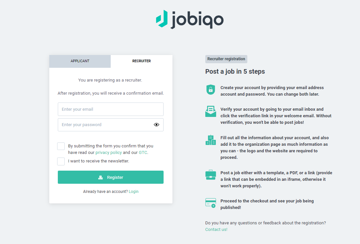Click the jobiqo logo
360x244 pixels.
(x=190, y=19)
